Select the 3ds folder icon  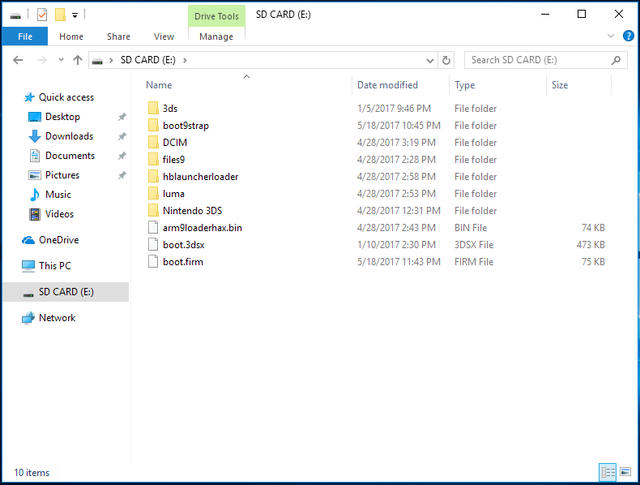tap(153, 109)
